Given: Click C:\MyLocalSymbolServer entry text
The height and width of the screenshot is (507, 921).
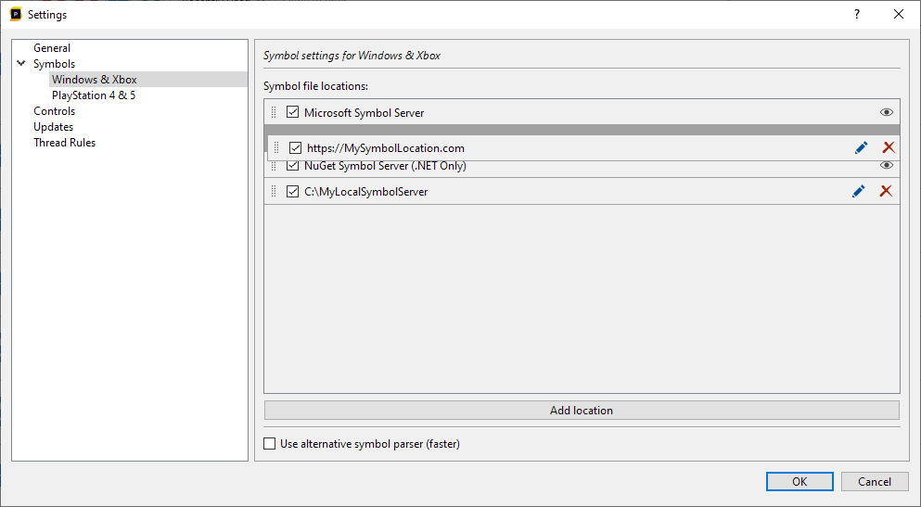Looking at the screenshot, I should [x=366, y=192].
